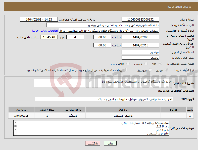Click the price validity time 08:00 field
The width and height of the screenshot is (198, 150).
point(102,45)
